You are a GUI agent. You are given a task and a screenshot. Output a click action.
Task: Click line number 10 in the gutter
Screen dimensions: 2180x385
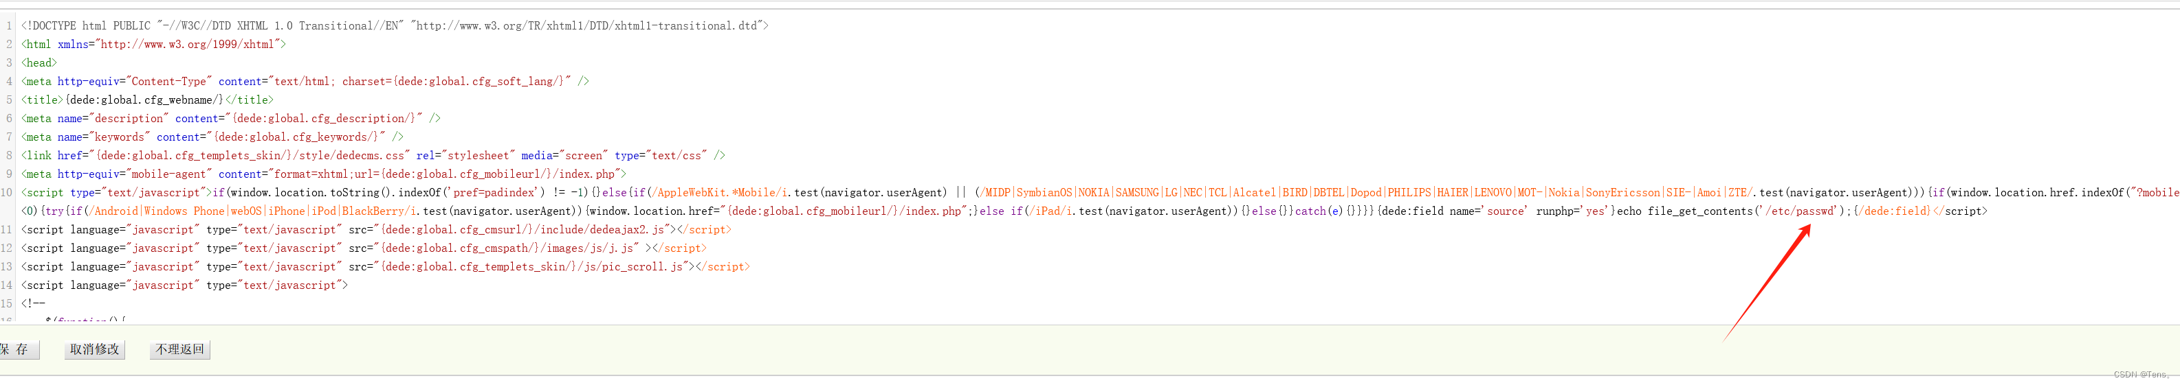[7, 192]
